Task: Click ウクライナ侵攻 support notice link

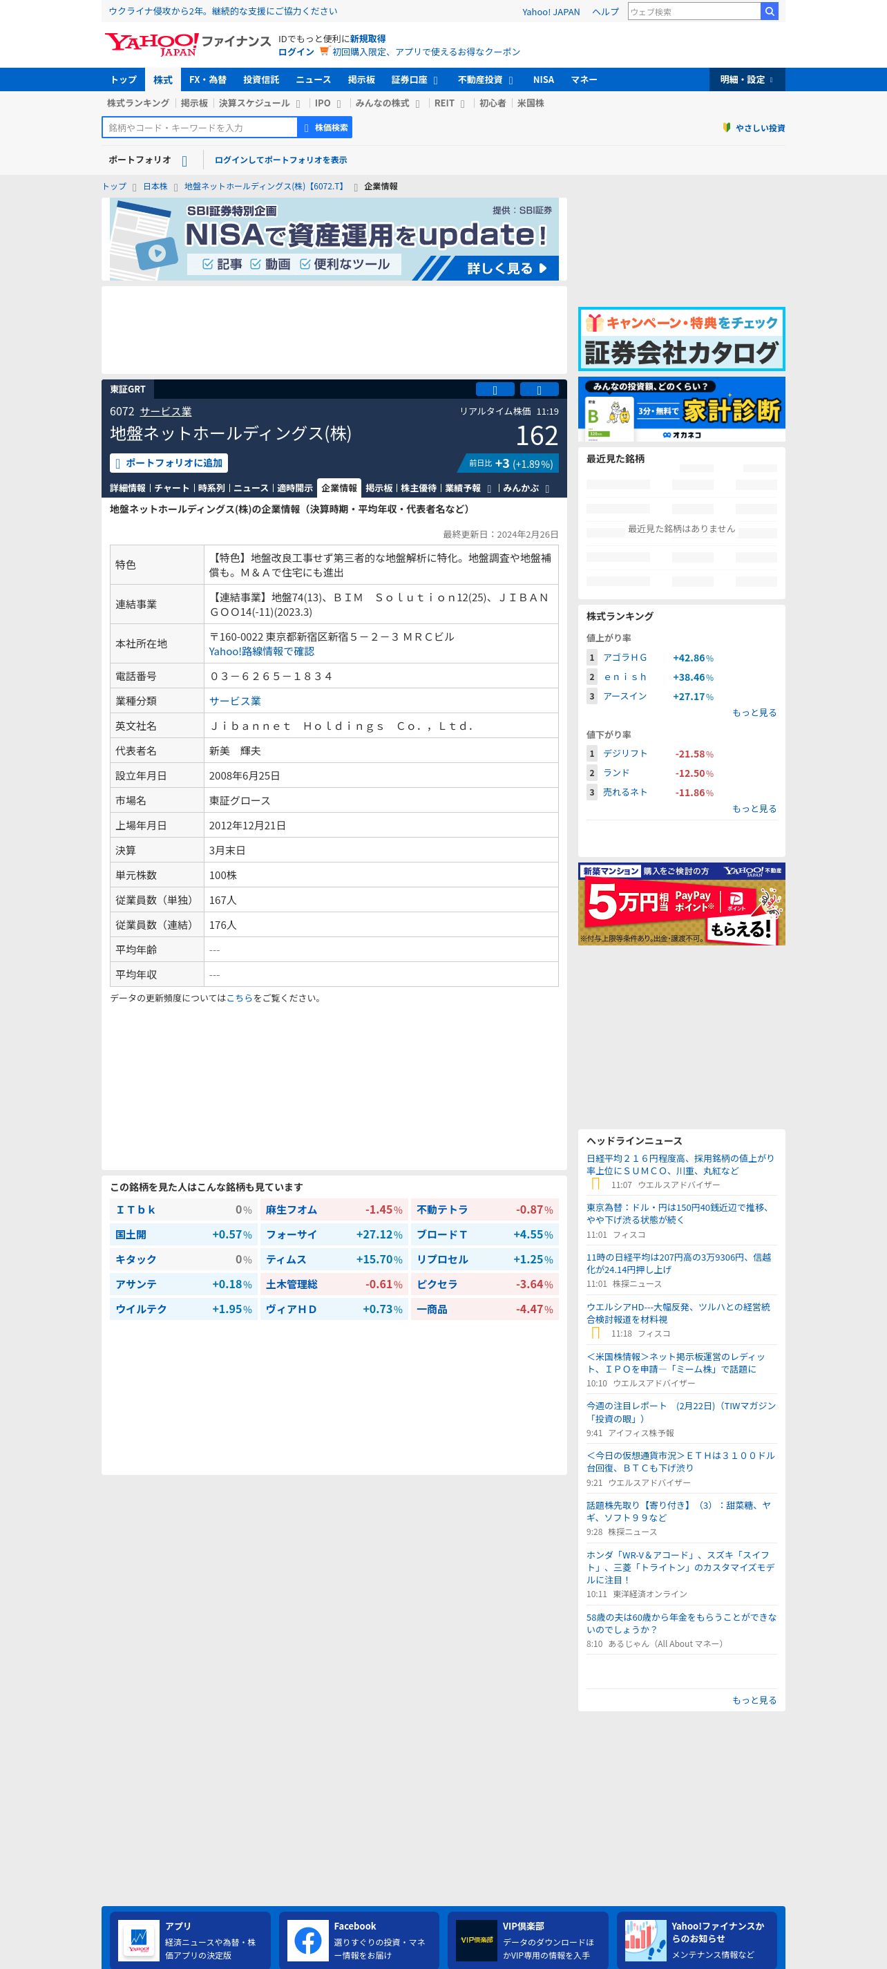Action: [x=222, y=12]
